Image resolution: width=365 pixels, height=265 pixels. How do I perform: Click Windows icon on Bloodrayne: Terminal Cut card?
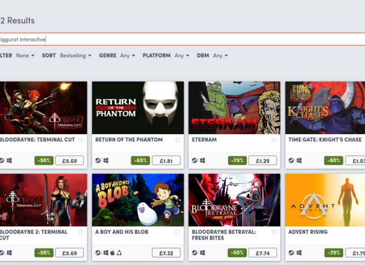[x=9, y=161]
